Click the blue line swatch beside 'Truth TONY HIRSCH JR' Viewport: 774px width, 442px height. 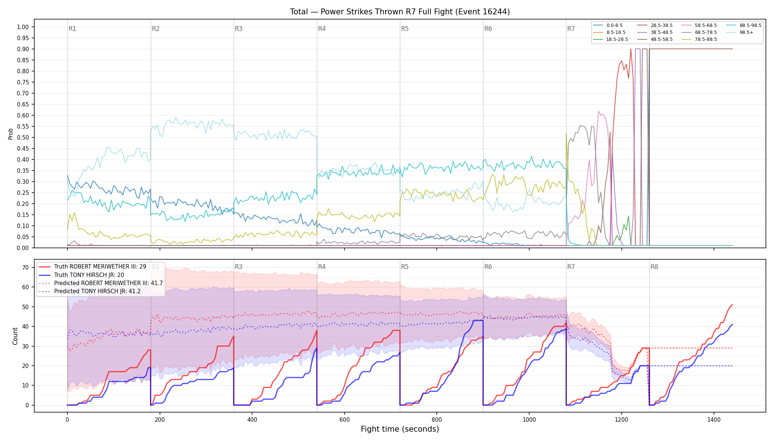coord(45,275)
